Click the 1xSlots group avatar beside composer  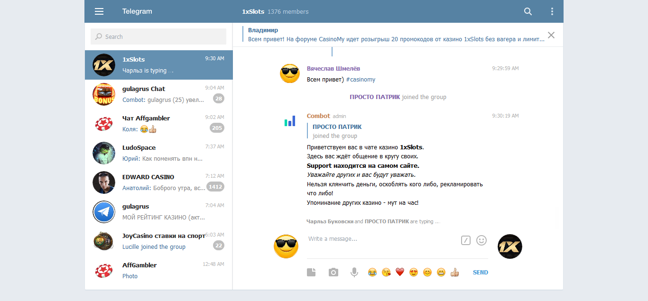tap(509, 246)
